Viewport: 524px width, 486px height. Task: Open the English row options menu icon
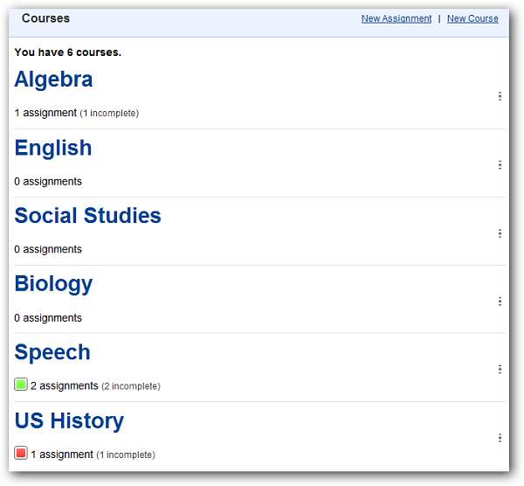coord(500,164)
